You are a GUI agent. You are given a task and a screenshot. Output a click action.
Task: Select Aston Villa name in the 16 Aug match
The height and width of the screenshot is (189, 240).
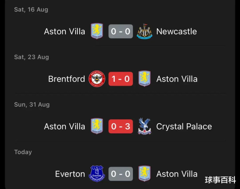[x=64, y=32]
